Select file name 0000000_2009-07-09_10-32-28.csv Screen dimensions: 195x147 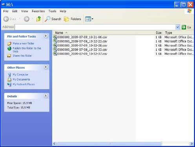point(82,45)
